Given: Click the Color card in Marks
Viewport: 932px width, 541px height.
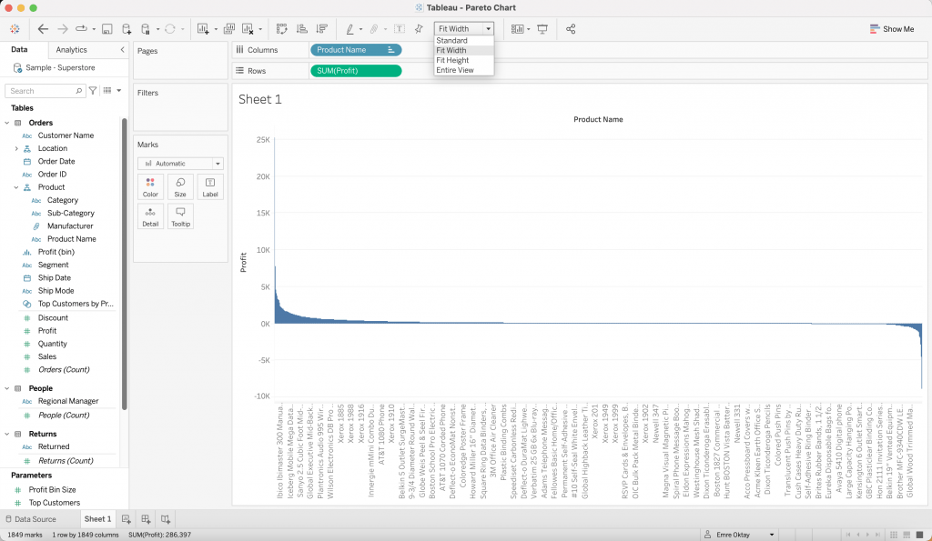Looking at the screenshot, I should [x=150, y=186].
